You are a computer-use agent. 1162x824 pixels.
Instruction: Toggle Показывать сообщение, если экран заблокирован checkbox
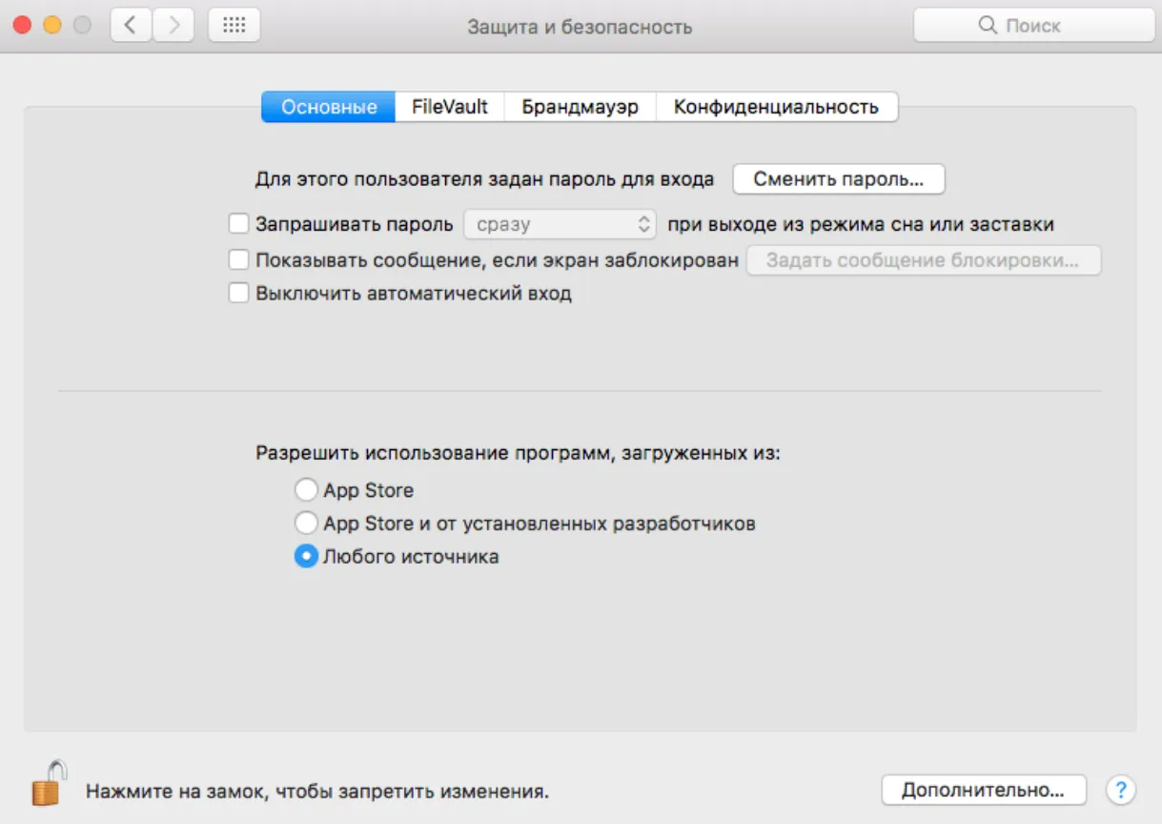tap(238, 259)
